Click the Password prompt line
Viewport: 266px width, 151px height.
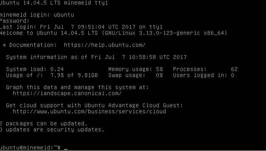click(14, 21)
